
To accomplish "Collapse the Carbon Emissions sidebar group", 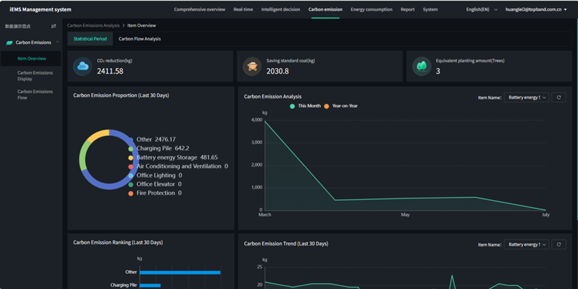I will [x=58, y=43].
